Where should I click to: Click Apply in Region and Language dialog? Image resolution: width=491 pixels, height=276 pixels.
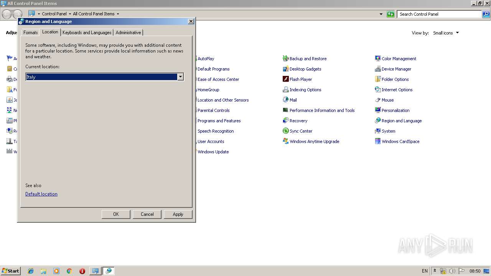click(x=178, y=214)
